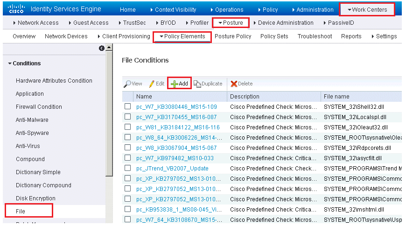Click the green plus Add button

coord(179,84)
